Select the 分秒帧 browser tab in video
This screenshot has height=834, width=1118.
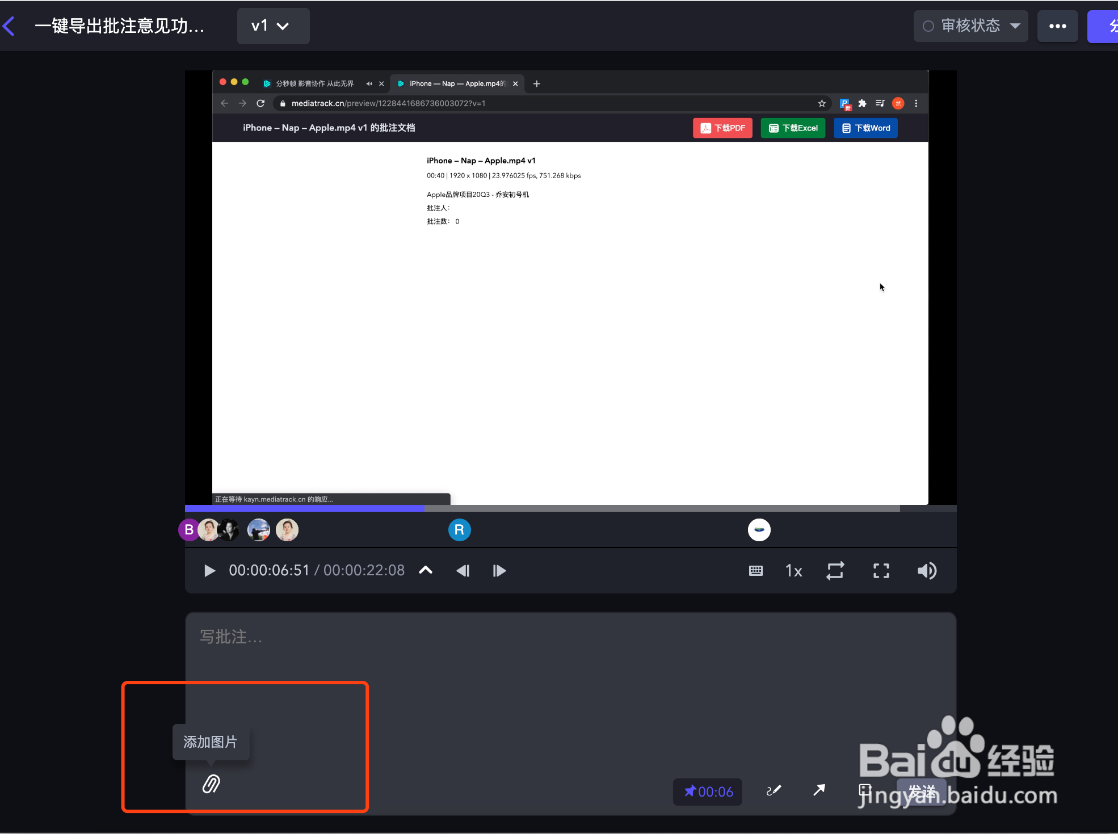[314, 83]
